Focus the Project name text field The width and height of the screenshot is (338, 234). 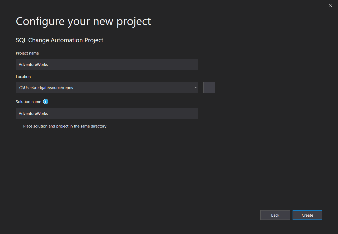tap(107, 64)
